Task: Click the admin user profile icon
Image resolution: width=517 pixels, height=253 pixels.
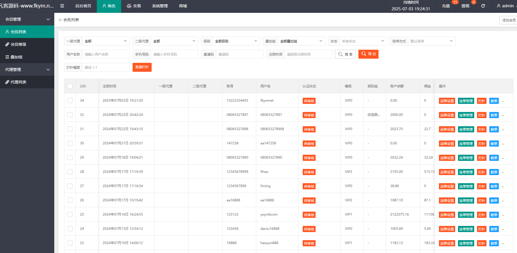Action: 499,6
